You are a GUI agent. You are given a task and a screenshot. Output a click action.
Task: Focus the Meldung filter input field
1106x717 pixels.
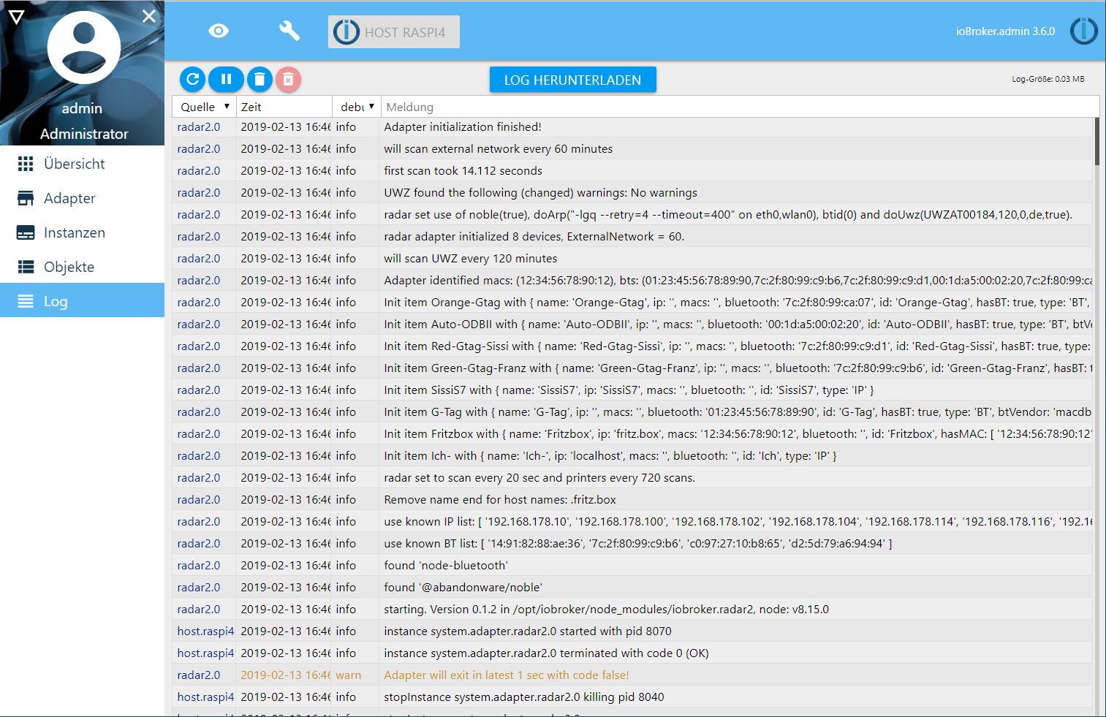click(x=740, y=107)
